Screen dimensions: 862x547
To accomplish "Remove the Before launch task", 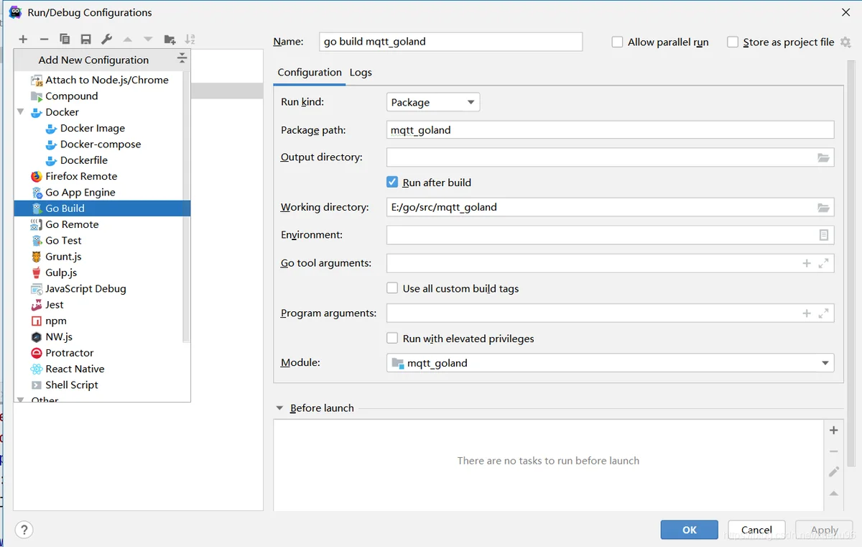I will (834, 451).
